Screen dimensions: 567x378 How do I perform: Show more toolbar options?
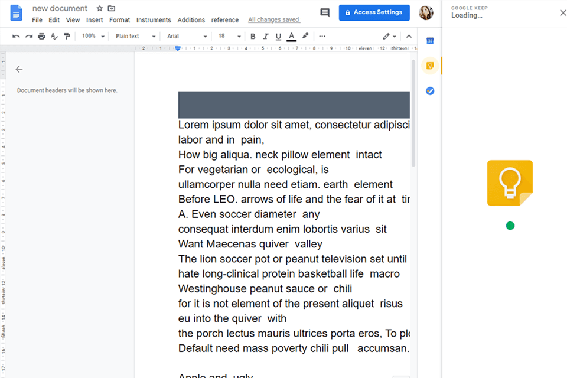pyautogui.click(x=322, y=36)
